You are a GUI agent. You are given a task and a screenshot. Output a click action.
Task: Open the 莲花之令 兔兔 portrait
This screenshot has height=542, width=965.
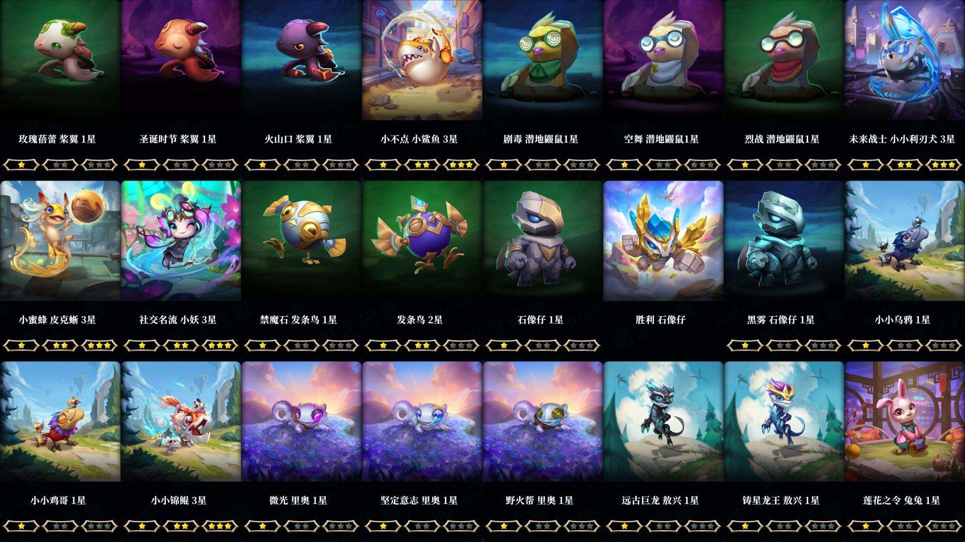pyautogui.click(x=905, y=422)
